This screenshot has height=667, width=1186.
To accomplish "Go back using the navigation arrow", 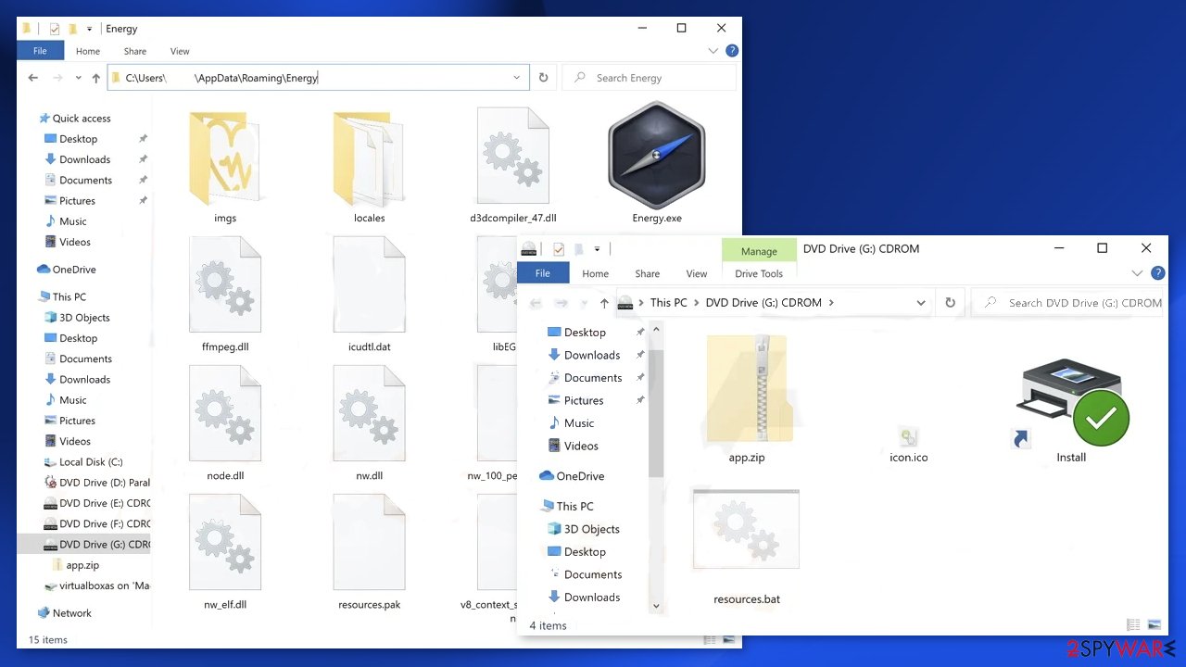I will tap(32, 77).
